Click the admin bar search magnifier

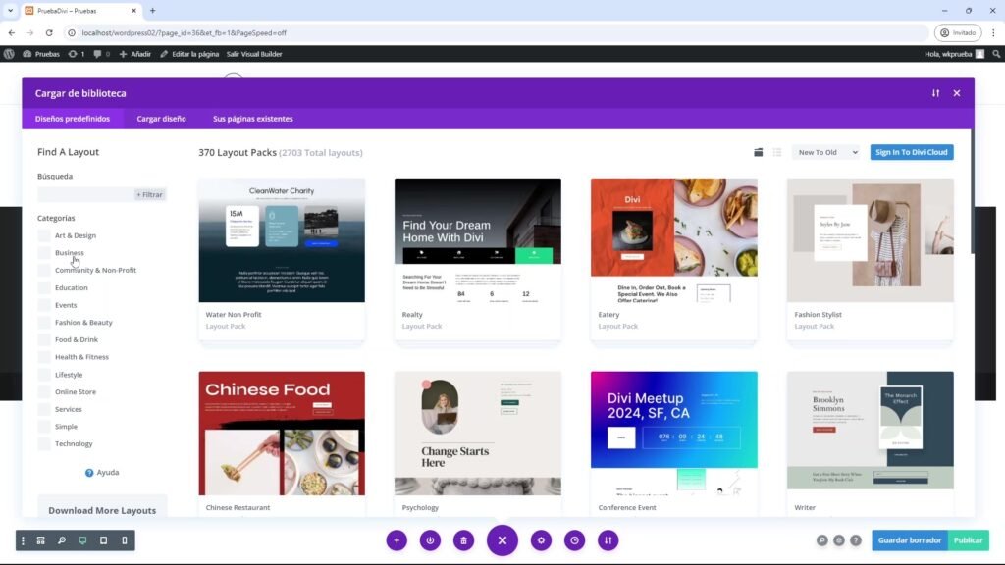[996, 54]
